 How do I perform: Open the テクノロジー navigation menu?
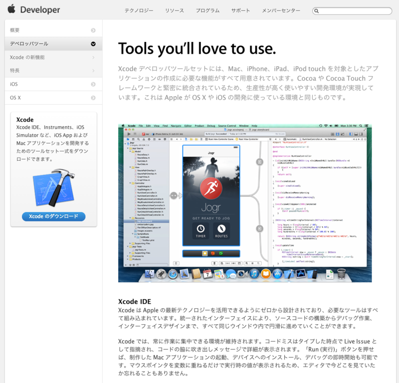[139, 10]
